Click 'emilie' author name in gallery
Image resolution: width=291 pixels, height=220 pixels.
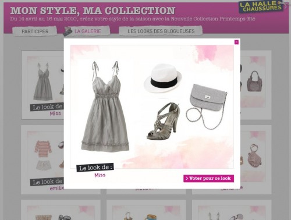point(56,189)
